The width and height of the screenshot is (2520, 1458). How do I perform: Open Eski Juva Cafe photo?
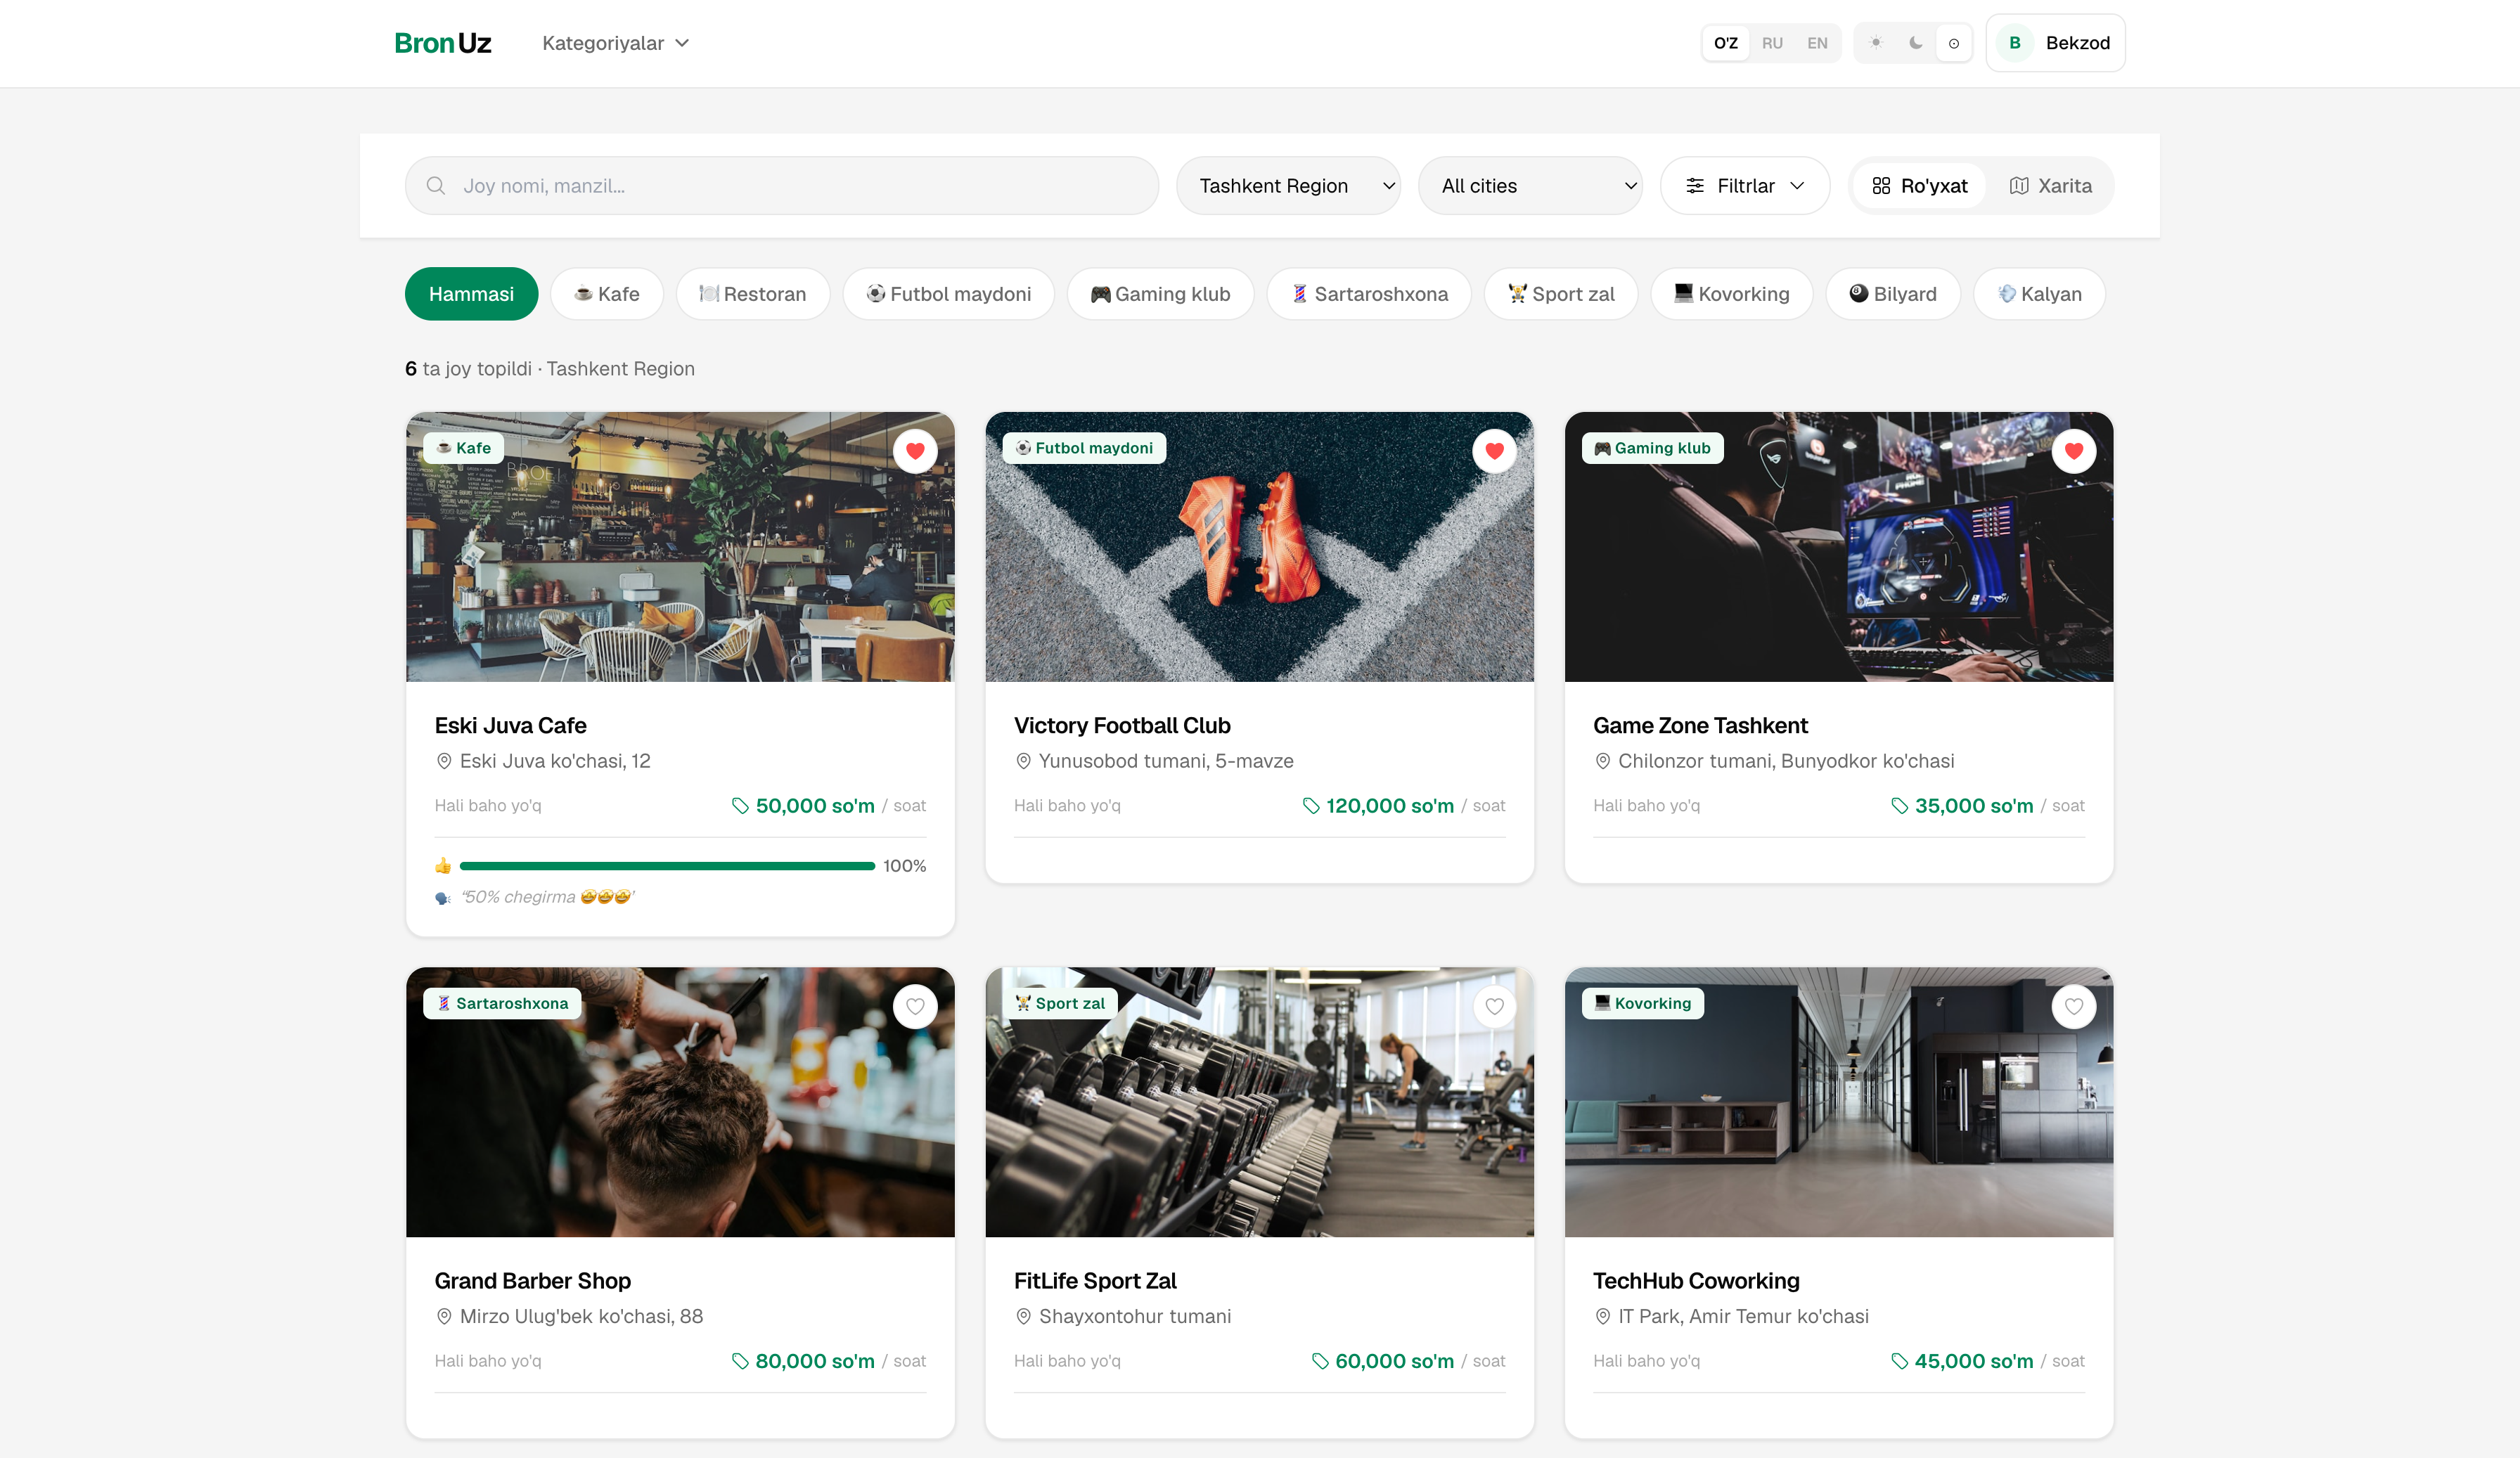[680, 547]
